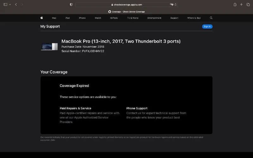Add a new tab with plus icon
The height and width of the screenshot is (158, 253).
[x=241, y=4]
